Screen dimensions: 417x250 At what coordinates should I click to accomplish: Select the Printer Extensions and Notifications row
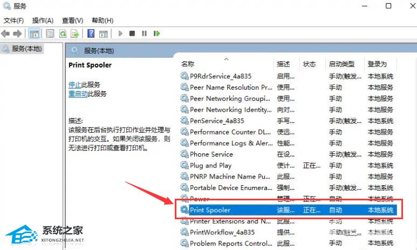pyautogui.click(x=288, y=221)
